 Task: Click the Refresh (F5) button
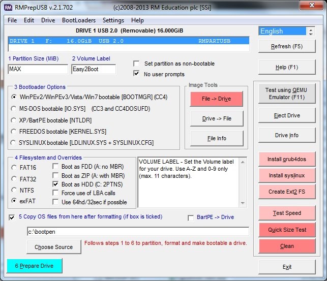click(287, 46)
